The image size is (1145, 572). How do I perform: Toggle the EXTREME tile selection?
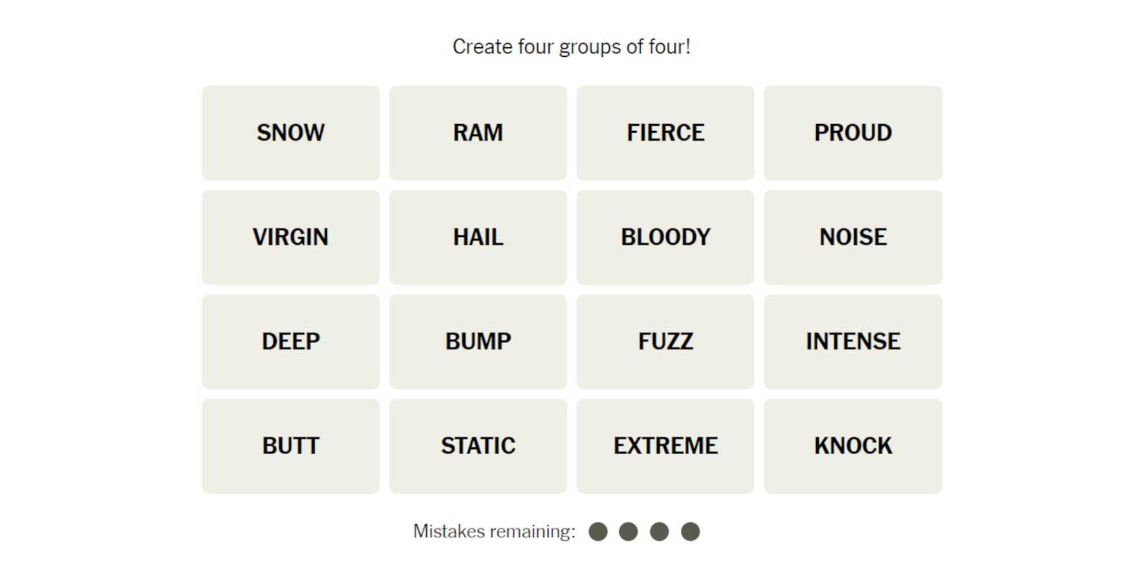pyautogui.click(x=665, y=446)
